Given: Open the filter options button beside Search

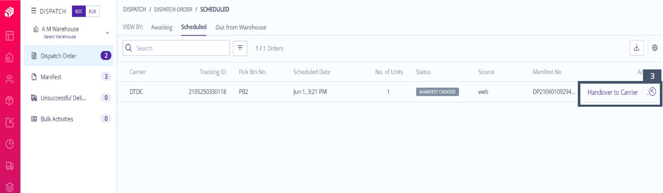Looking at the screenshot, I should pyautogui.click(x=240, y=48).
